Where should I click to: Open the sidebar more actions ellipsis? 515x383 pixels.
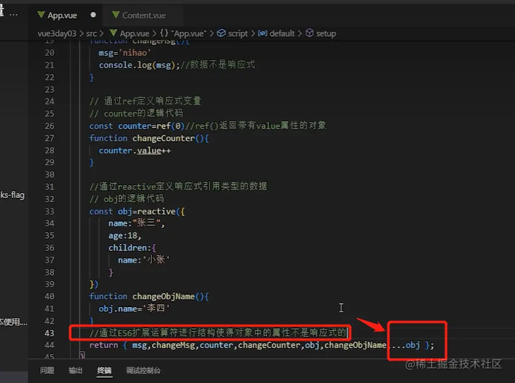[x=13, y=15]
